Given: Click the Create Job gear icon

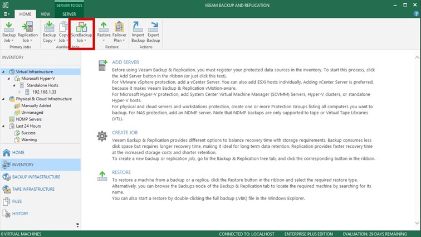Looking at the screenshot, I should click(x=102, y=136).
